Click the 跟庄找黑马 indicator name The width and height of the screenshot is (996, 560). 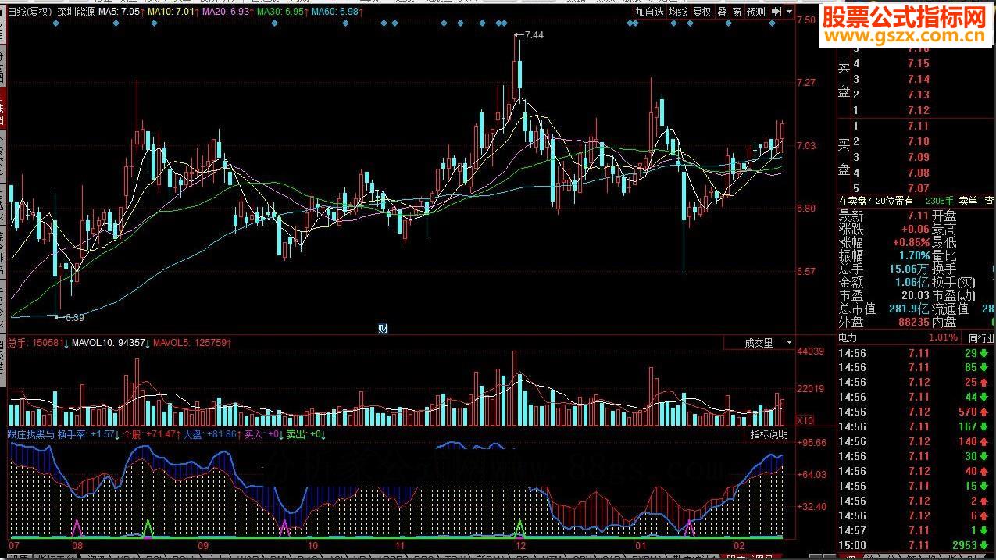pyautogui.click(x=30, y=434)
